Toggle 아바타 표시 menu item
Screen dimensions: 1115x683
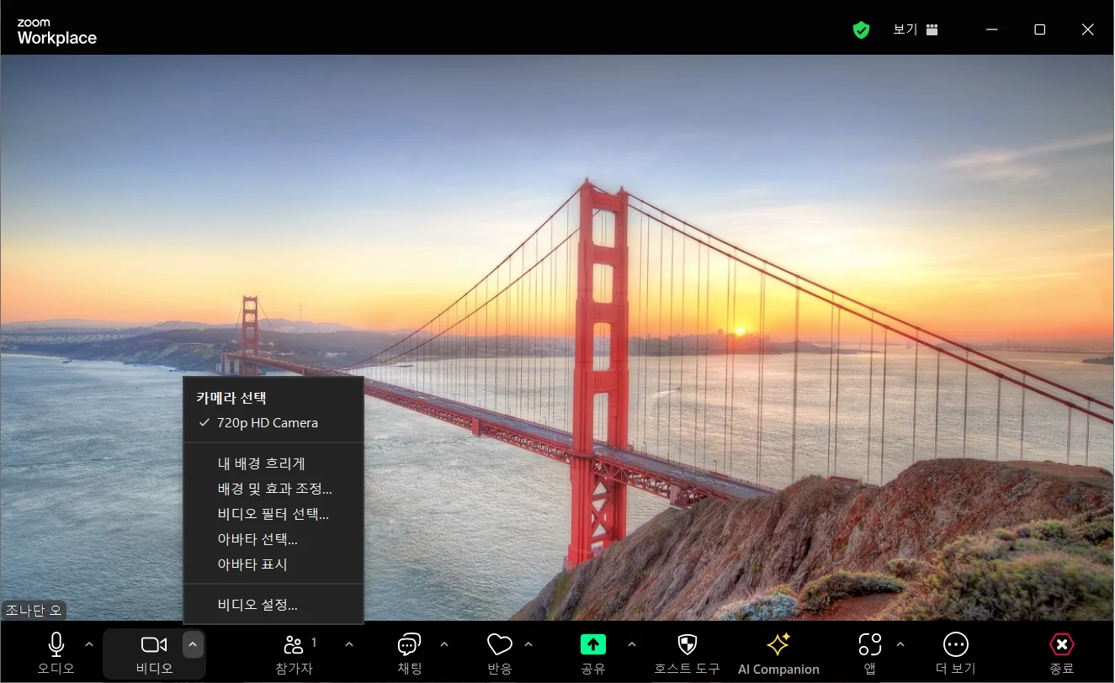click(x=273, y=564)
